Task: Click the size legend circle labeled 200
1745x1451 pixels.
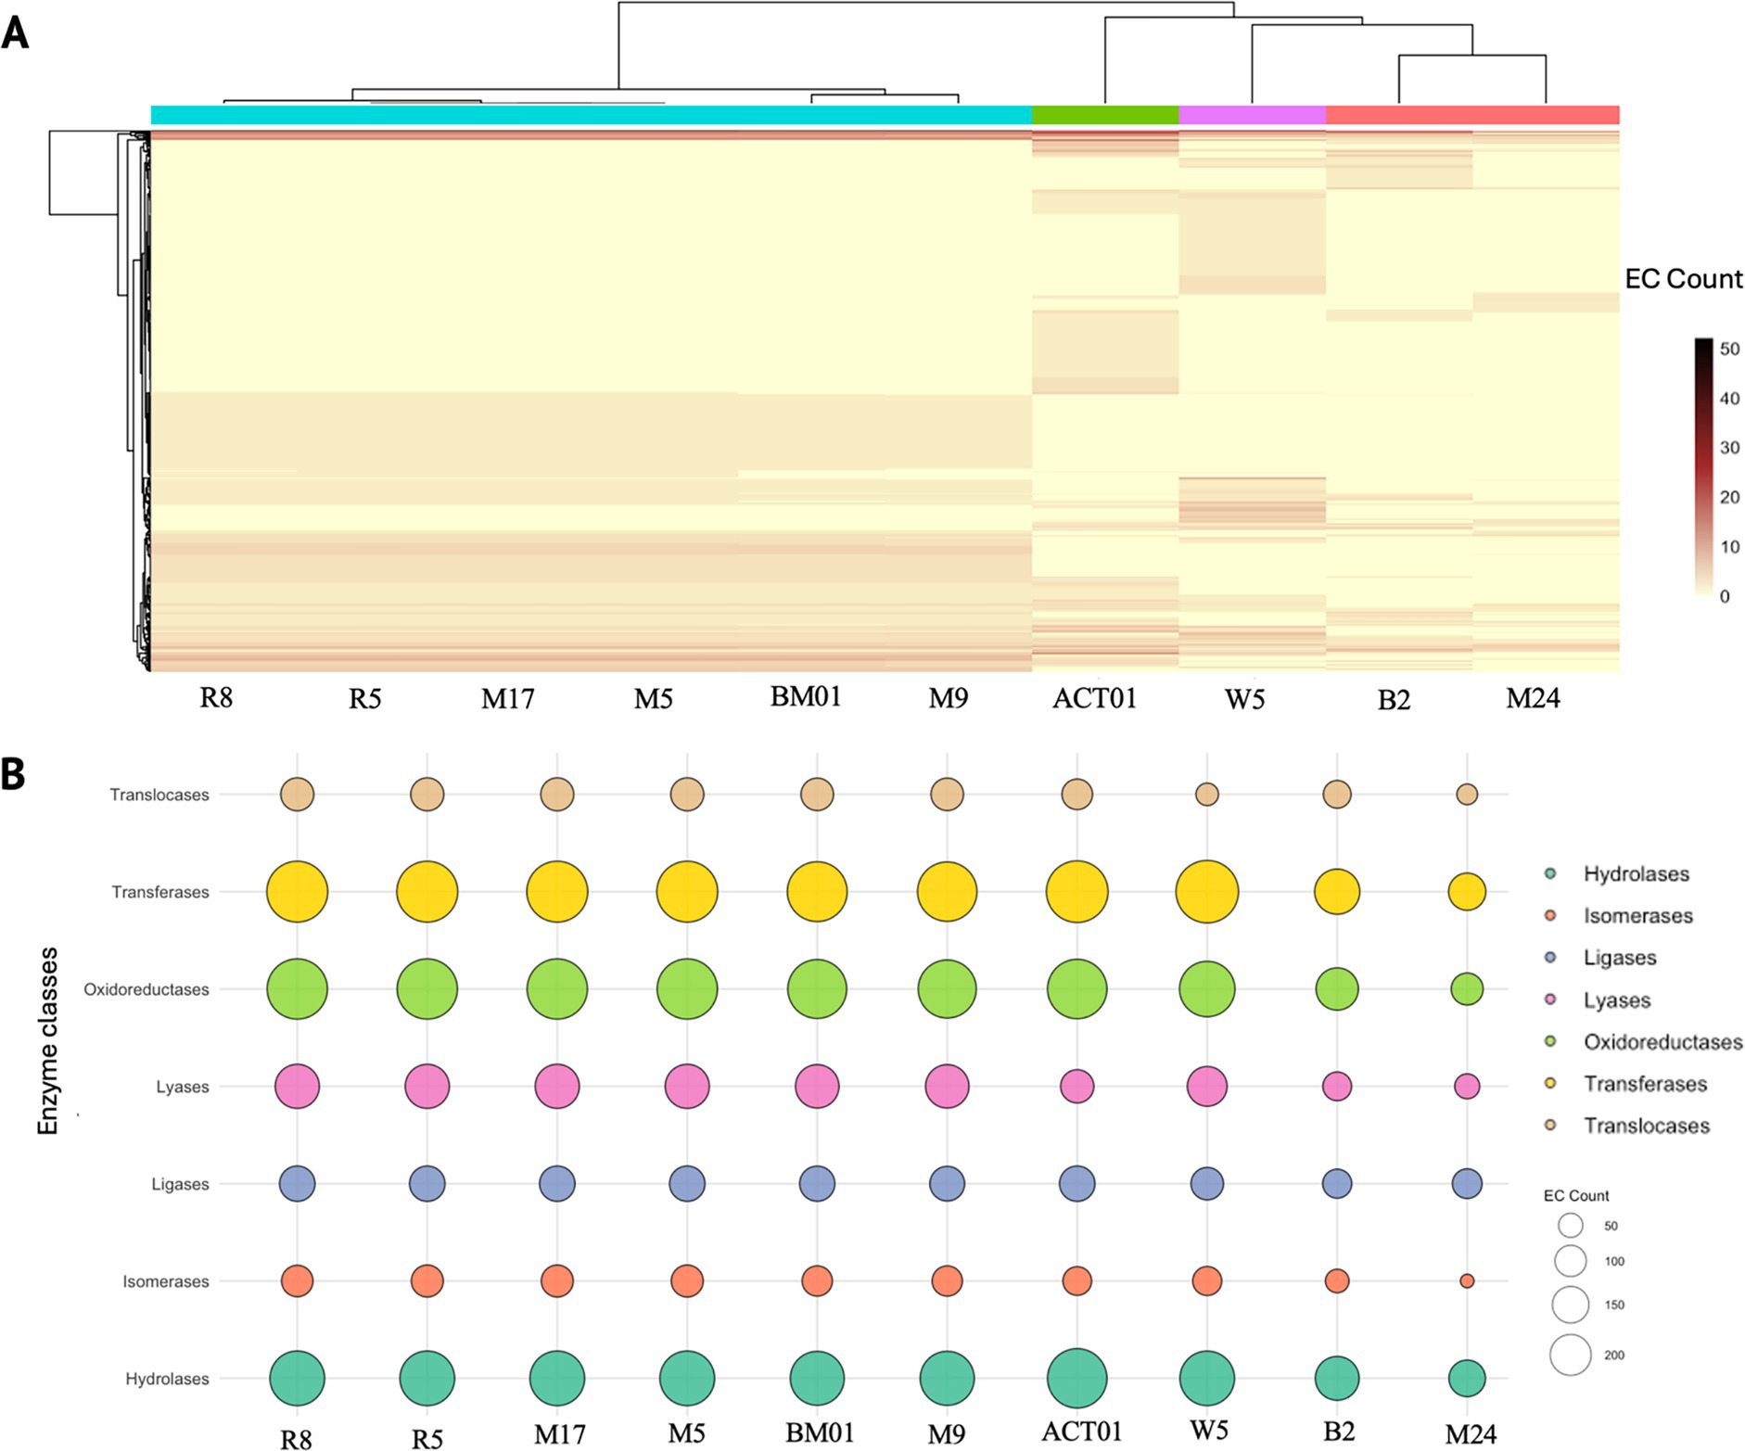Action: click(x=1571, y=1355)
